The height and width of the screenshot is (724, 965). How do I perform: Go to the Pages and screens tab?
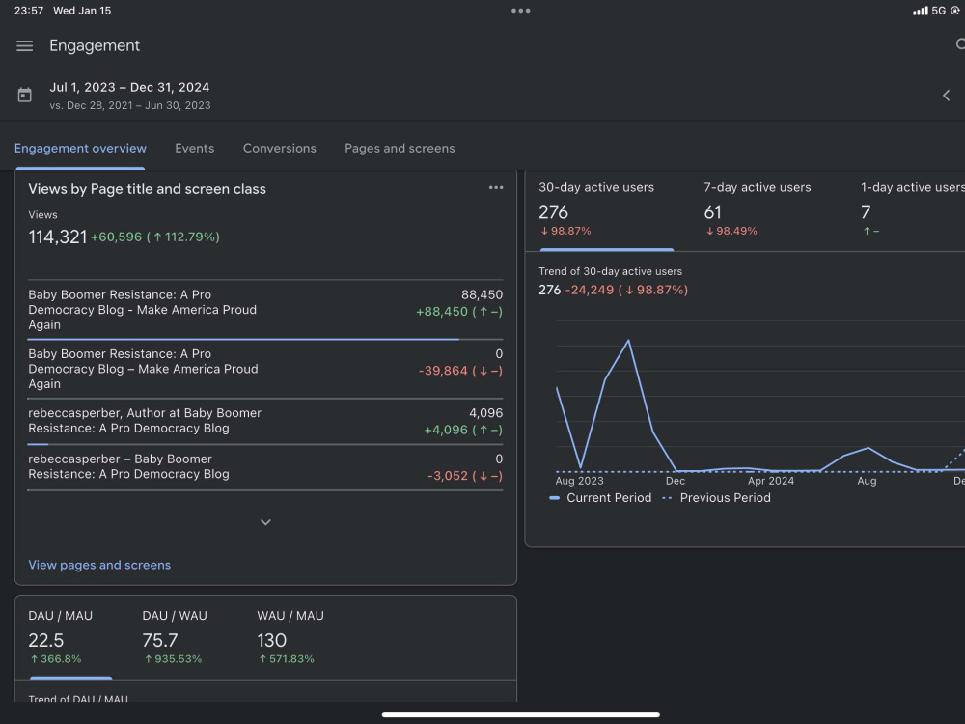(x=400, y=149)
